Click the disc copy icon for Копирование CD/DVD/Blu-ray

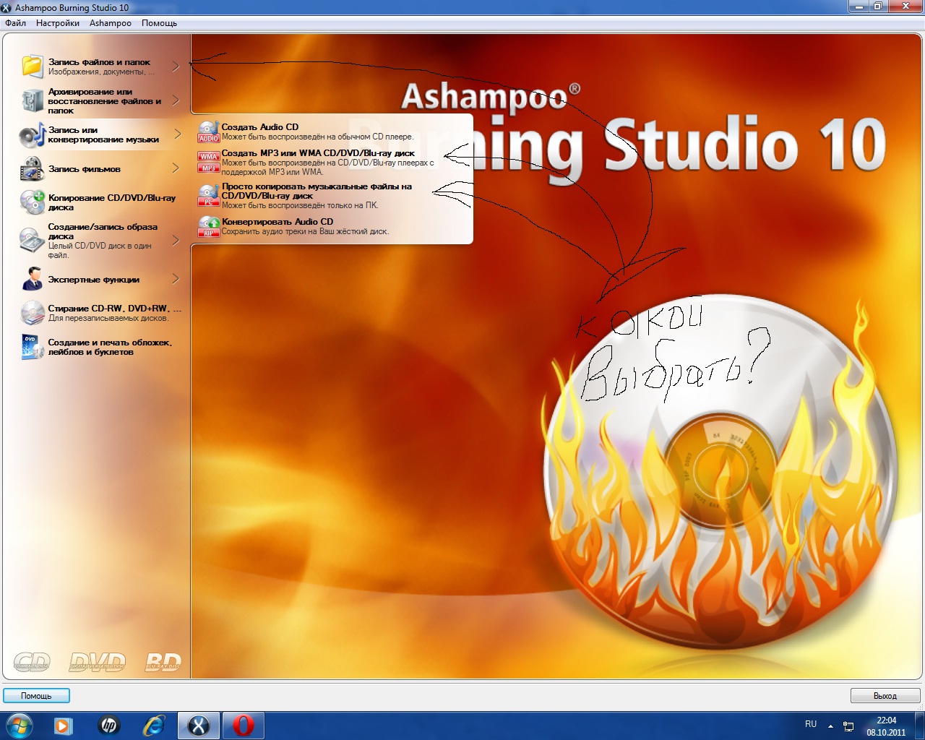click(33, 202)
